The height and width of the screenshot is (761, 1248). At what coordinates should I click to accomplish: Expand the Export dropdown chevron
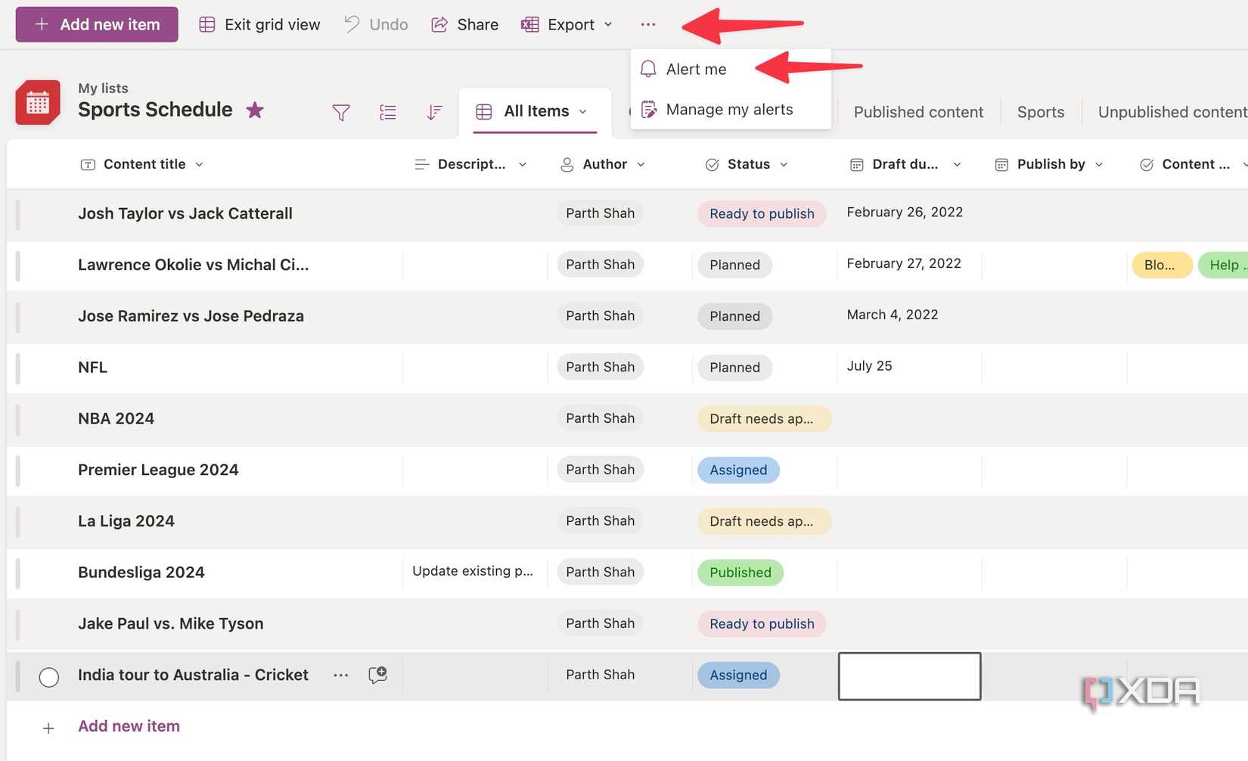(608, 25)
